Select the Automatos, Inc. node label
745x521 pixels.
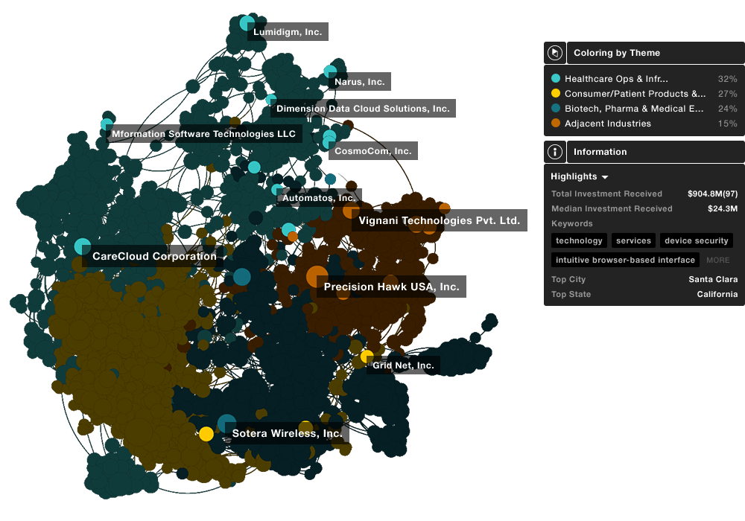[319, 198]
